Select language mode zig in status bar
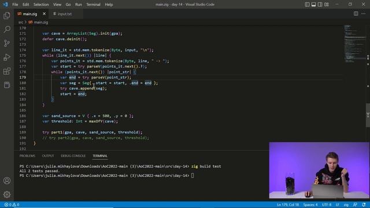Viewport: 370px width, 208px height. click(346, 205)
